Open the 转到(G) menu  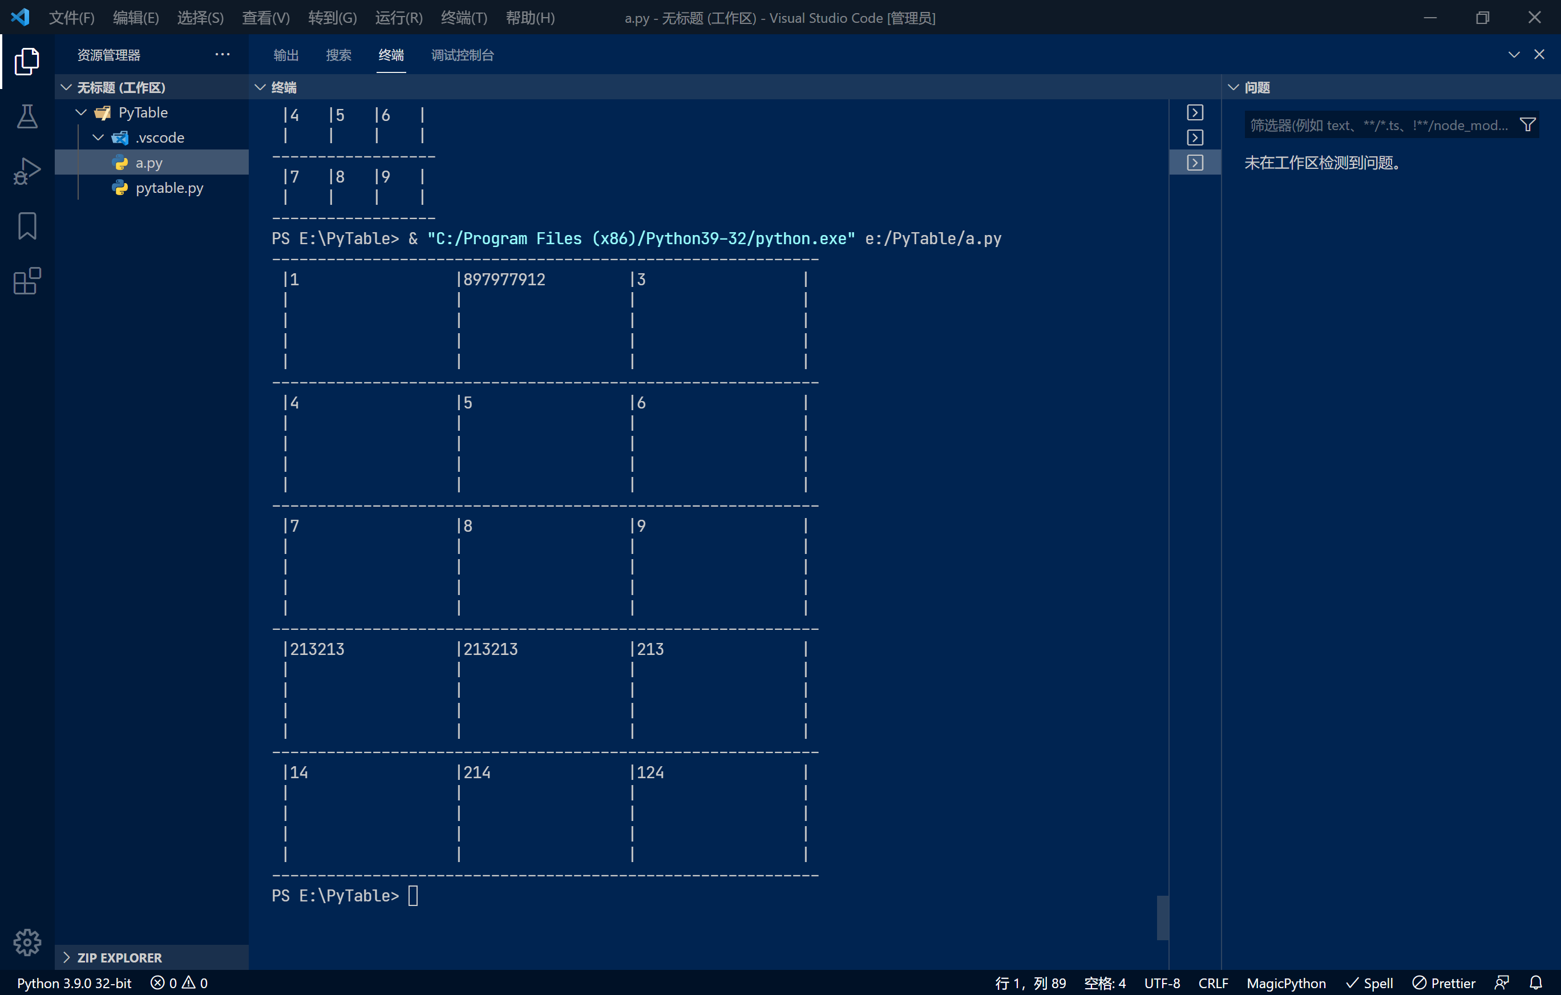point(333,18)
